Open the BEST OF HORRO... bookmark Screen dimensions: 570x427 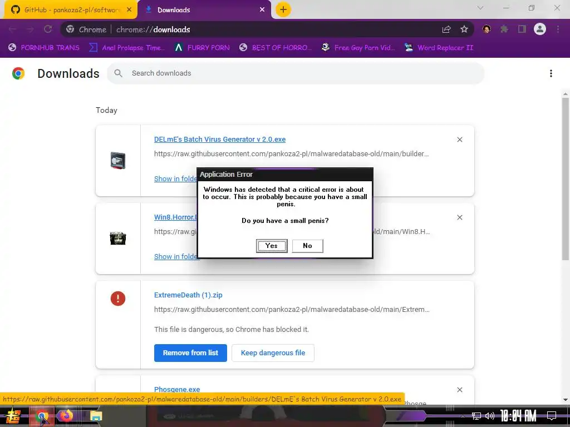[276, 48]
